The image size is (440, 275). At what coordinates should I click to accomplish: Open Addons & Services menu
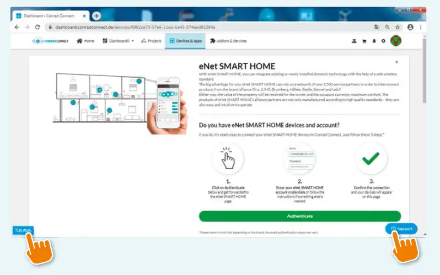pyautogui.click(x=228, y=41)
